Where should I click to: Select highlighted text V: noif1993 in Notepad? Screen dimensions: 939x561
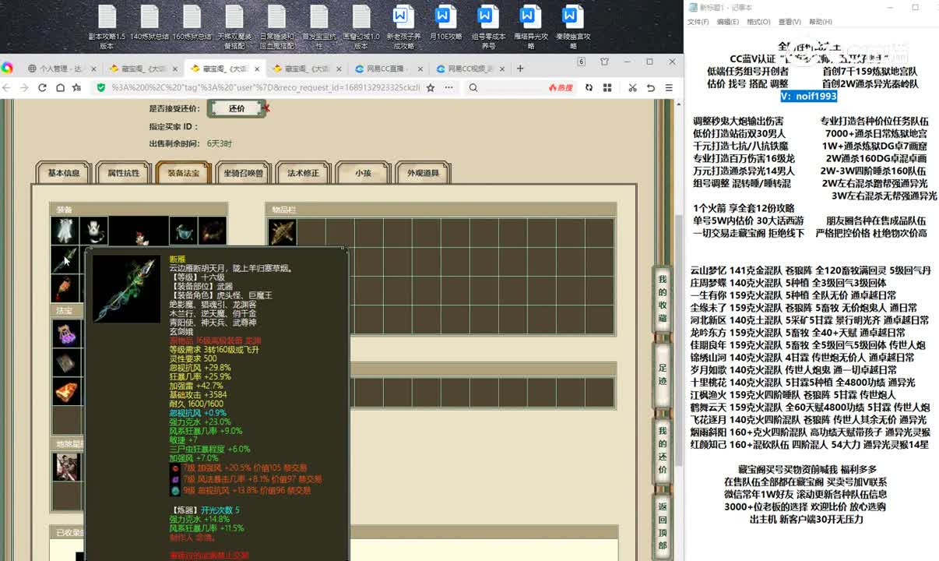(809, 96)
